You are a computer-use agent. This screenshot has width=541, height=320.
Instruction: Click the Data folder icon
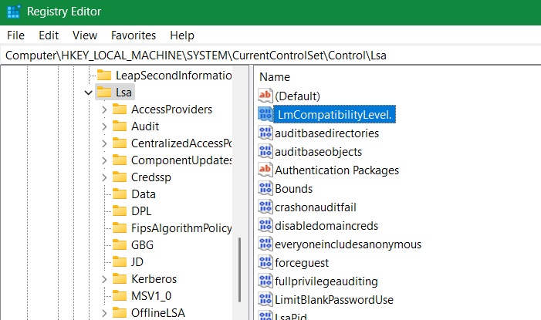point(120,194)
